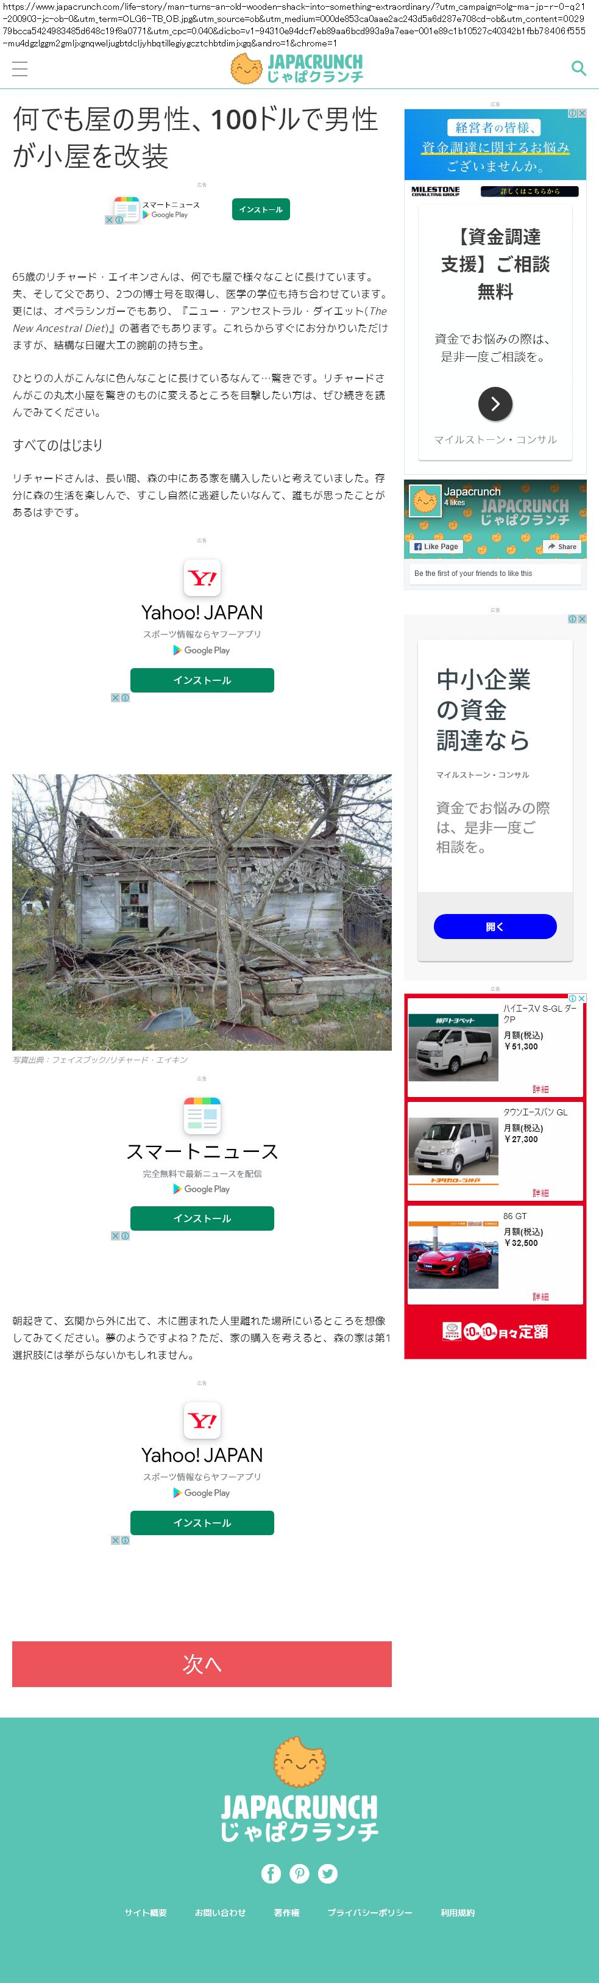Image resolution: width=599 pixels, height=1983 pixels.
Task: Click the search magnifier icon
Action: coord(579,68)
